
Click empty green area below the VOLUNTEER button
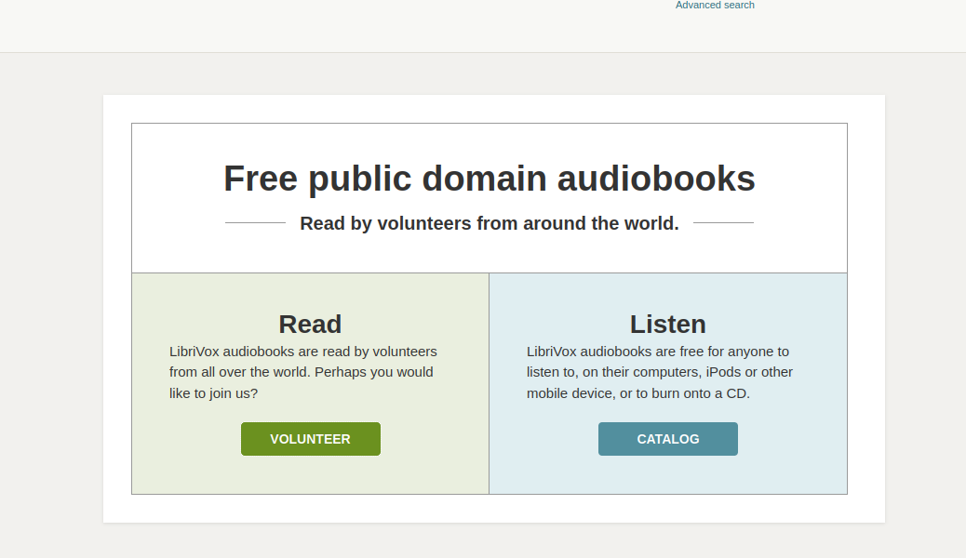pyautogui.click(x=310, y=475)
